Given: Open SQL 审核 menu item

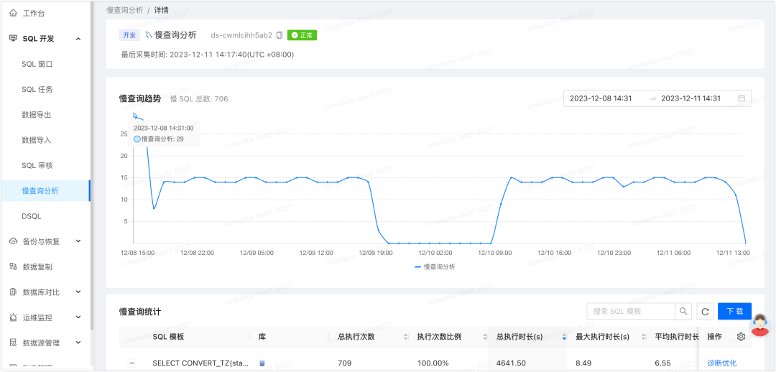Looking at the screenshot, I should coord(37,165).
